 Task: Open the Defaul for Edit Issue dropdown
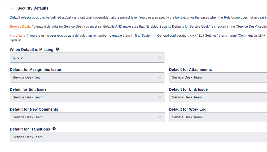click(x=82, y=97)
